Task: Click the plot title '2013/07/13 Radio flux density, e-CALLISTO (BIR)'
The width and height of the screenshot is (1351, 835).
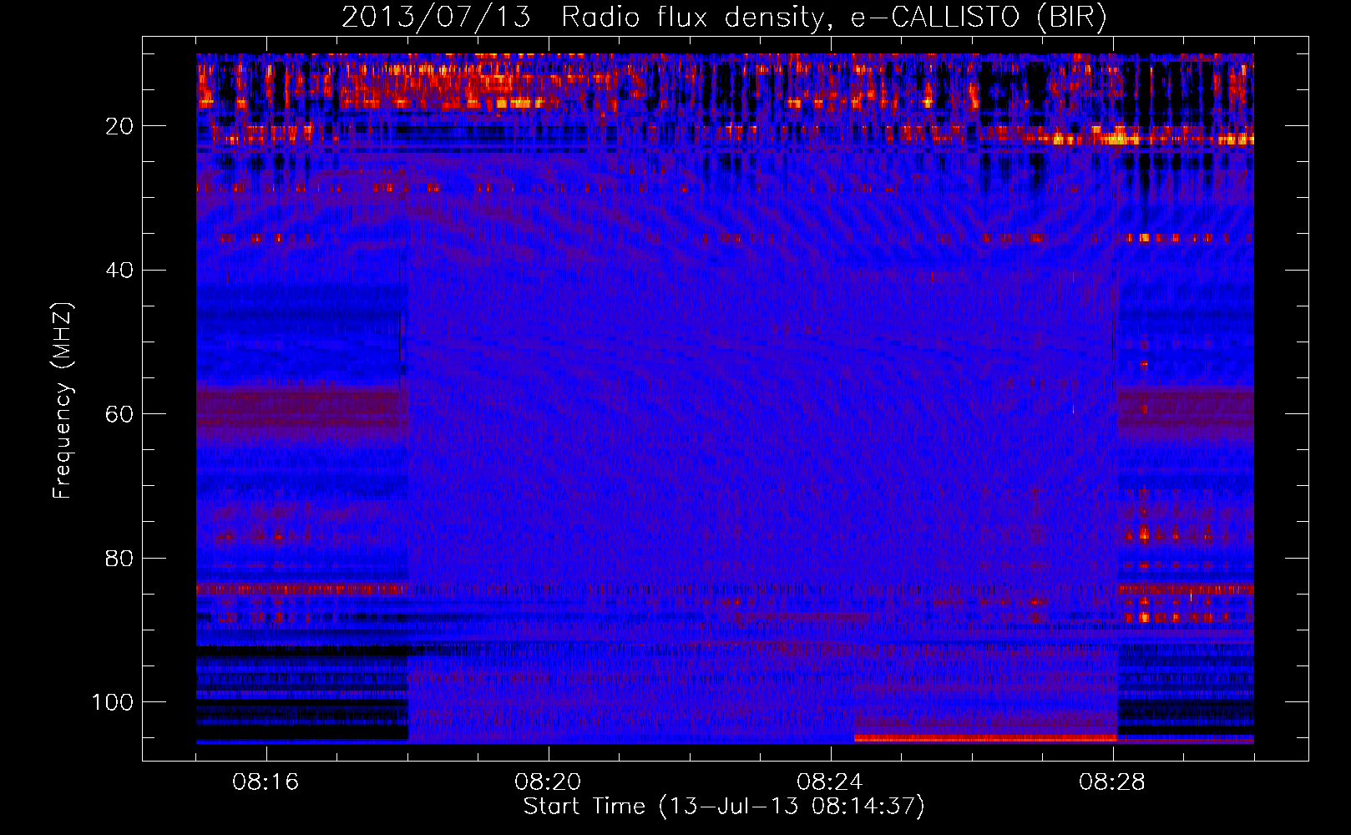Action: (724, 18)
